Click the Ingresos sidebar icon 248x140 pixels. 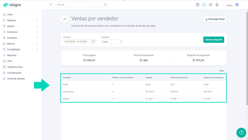(4, 20)
